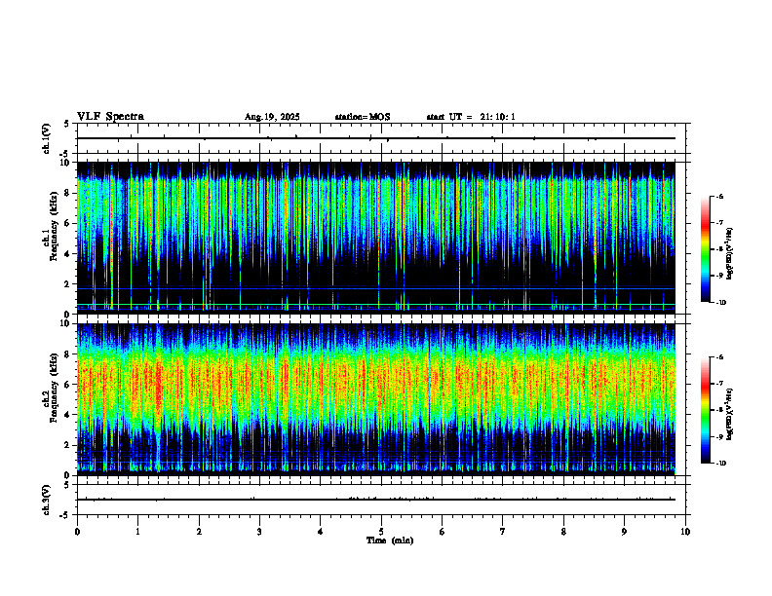Viewport: 772px width, 596px height.
Task: Click the "-6" label on ch.1 colorbar
Action: click(x=719, y=196)
